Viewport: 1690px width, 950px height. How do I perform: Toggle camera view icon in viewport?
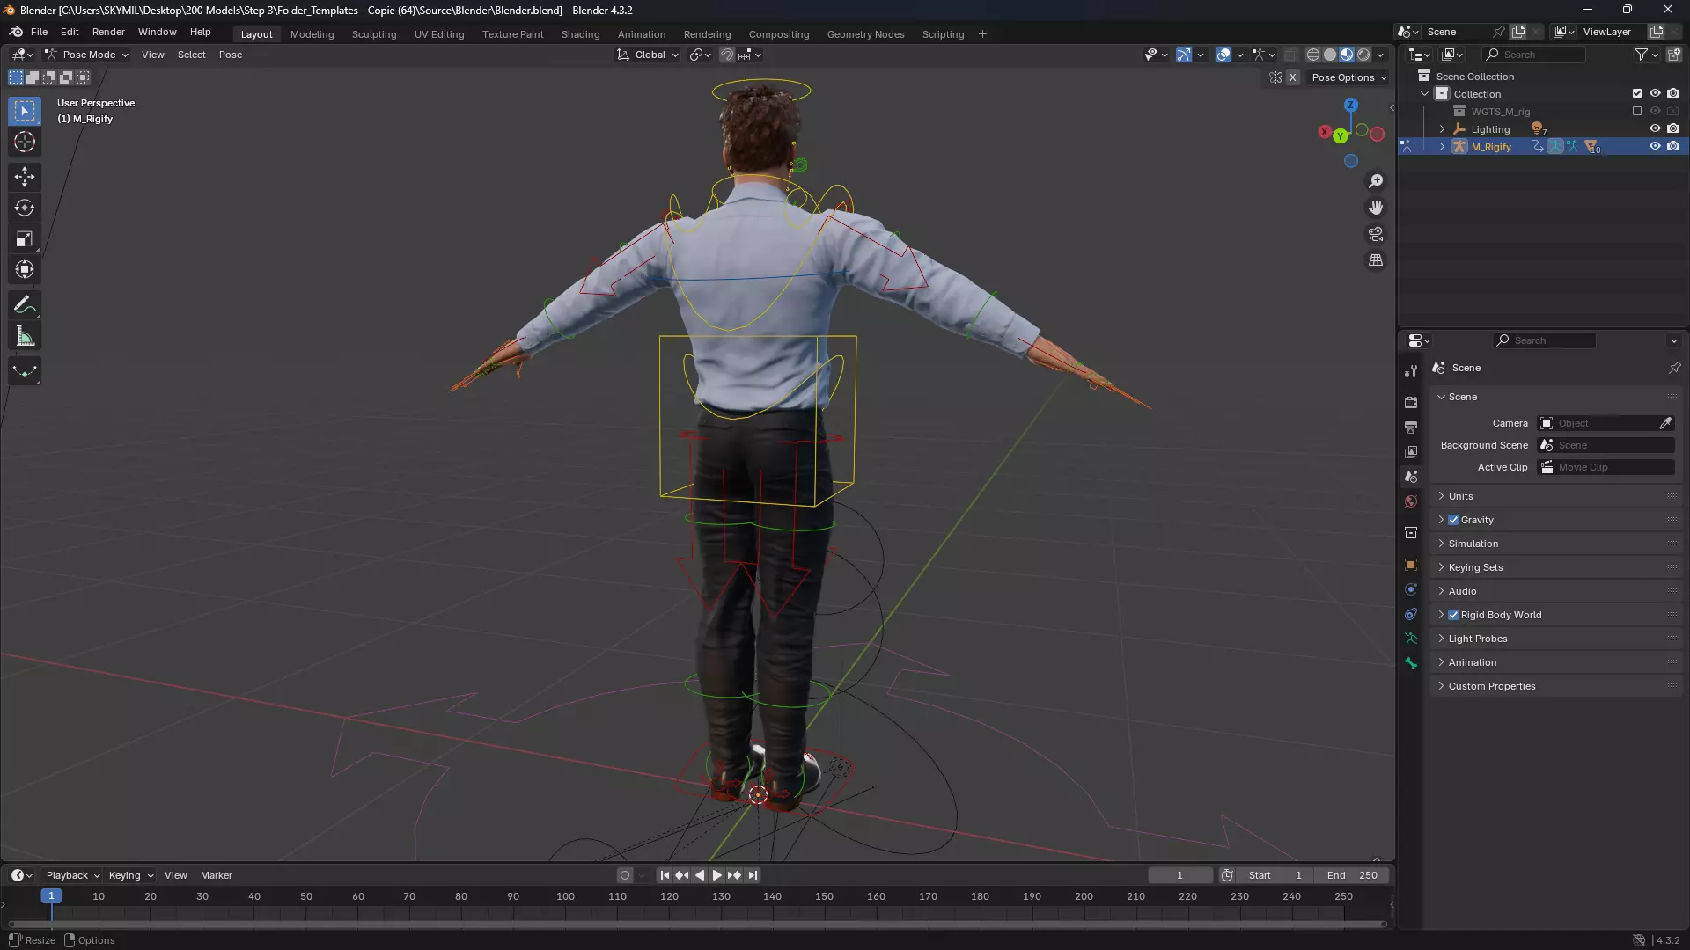1376,234
